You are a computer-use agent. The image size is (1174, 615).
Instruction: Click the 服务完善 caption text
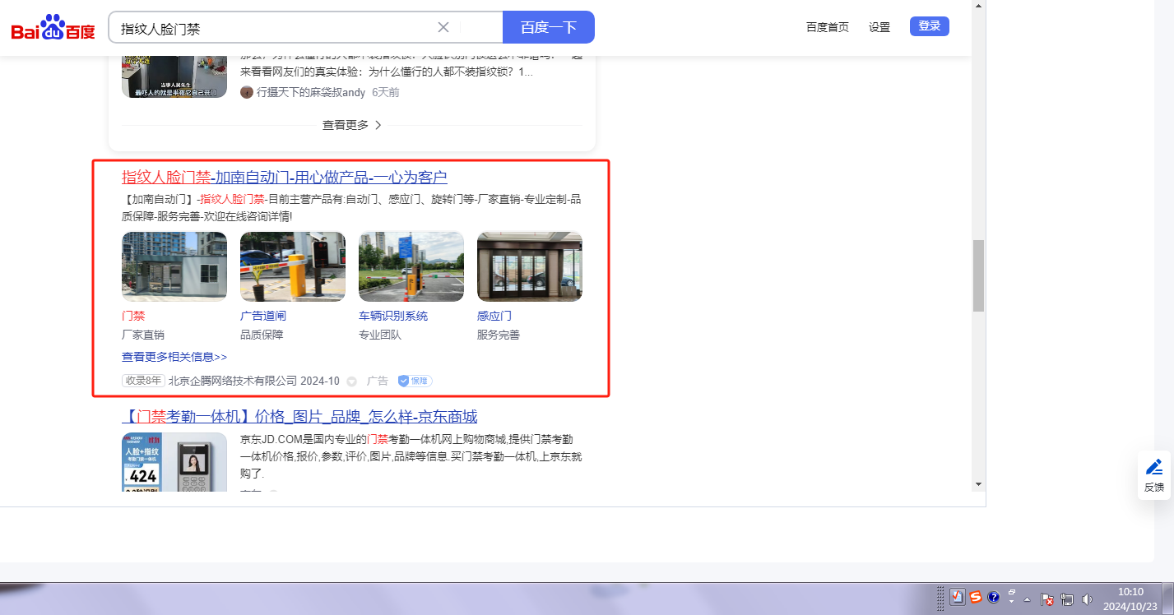tap(499, 335)
